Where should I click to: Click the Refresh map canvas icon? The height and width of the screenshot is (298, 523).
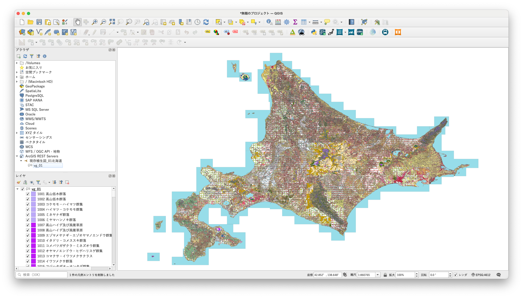206,22
